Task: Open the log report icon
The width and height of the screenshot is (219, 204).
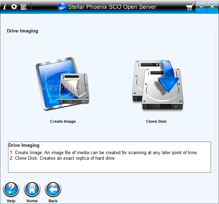Action: click(24, 7)
